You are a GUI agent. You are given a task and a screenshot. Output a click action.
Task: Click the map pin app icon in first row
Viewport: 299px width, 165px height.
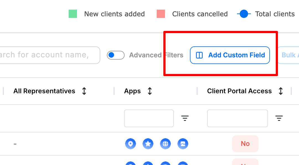click(130, 144)
